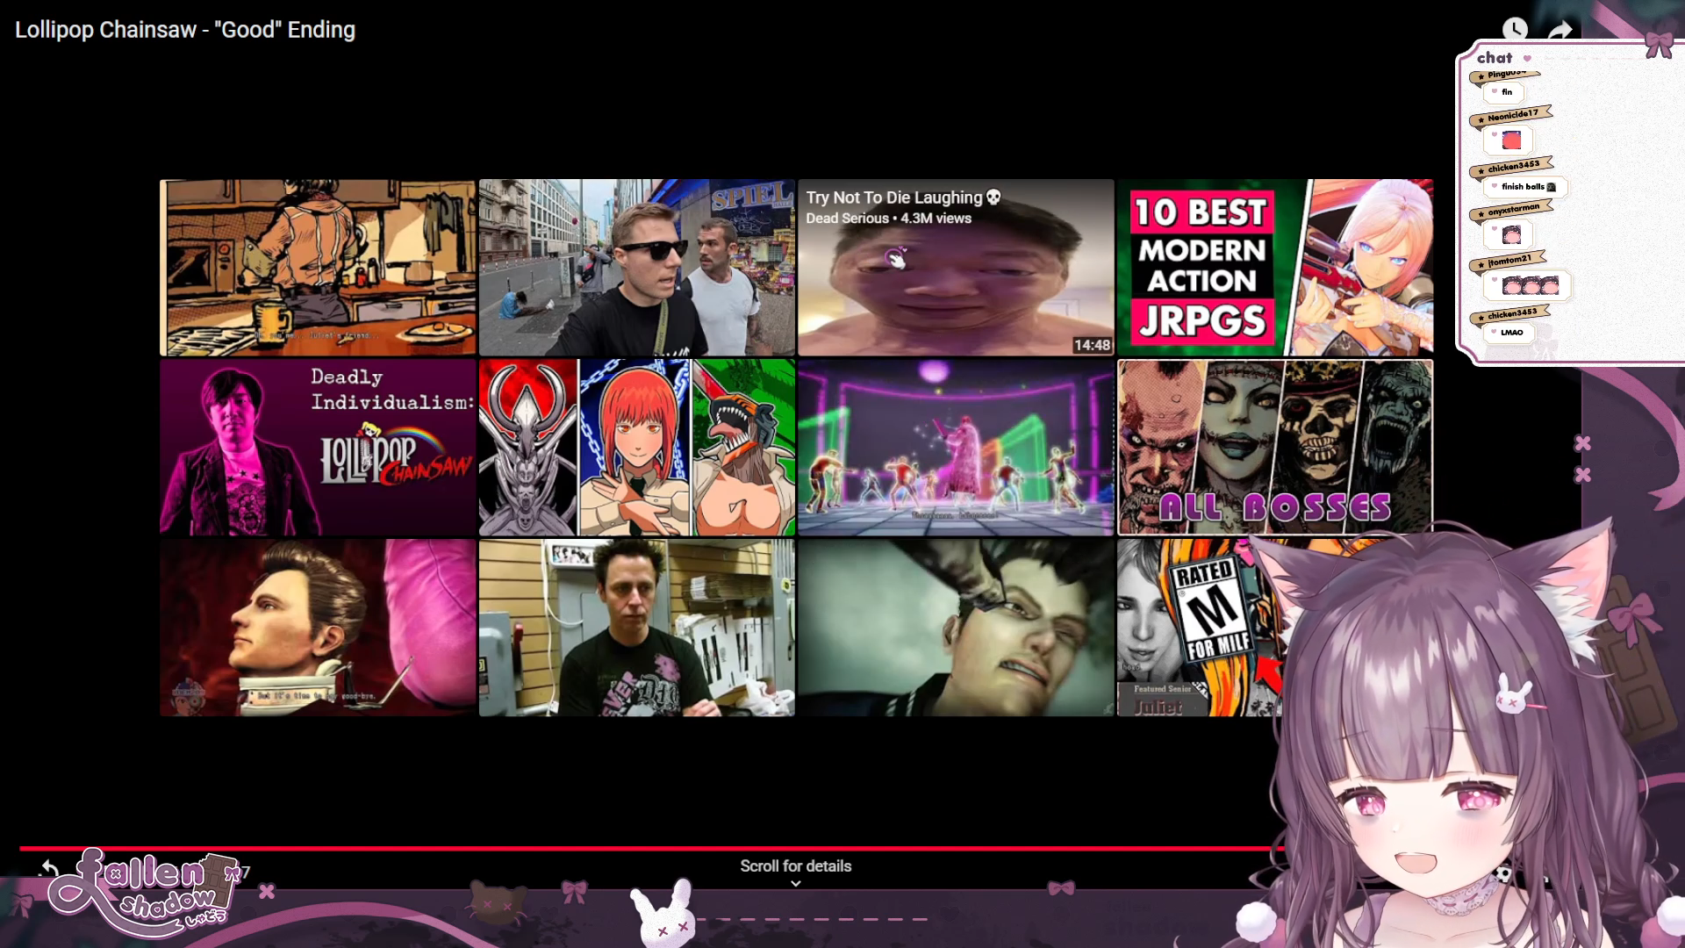Click the 'fin' chat message

(x=1506, y=91)
